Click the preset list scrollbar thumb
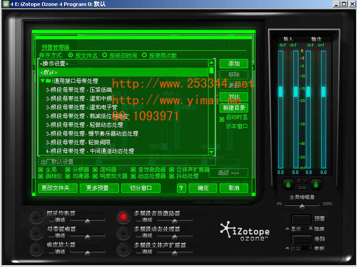The width and height of the screenshot is (357, 267). coord(211,70)
